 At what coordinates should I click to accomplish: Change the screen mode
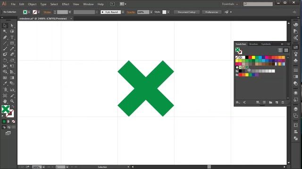tap(8, 133)
